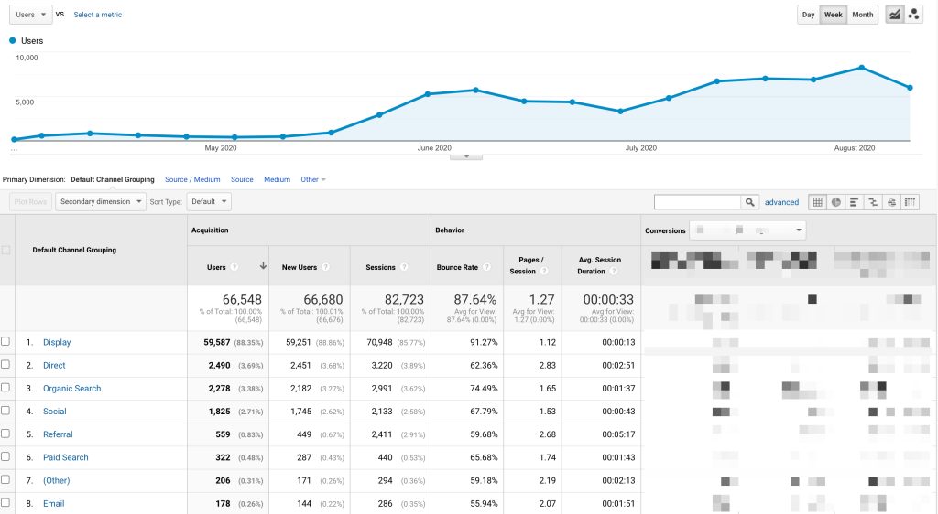Select the comparison view icon
938x514 pixels.
pyautogui.click(x=873, y=202)
